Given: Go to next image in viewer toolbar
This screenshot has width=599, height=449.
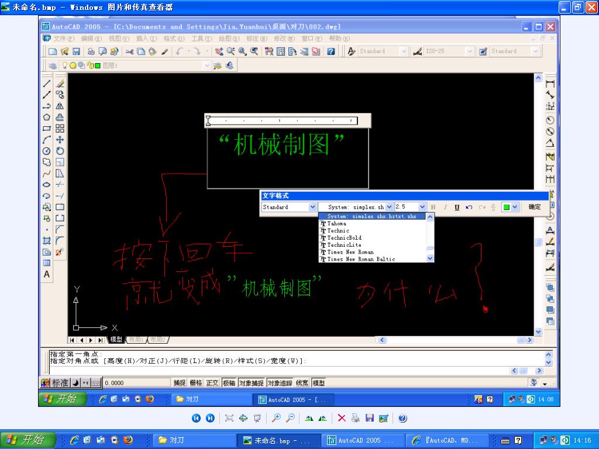Looking at the screenshot, I should (x=210, y=418).
